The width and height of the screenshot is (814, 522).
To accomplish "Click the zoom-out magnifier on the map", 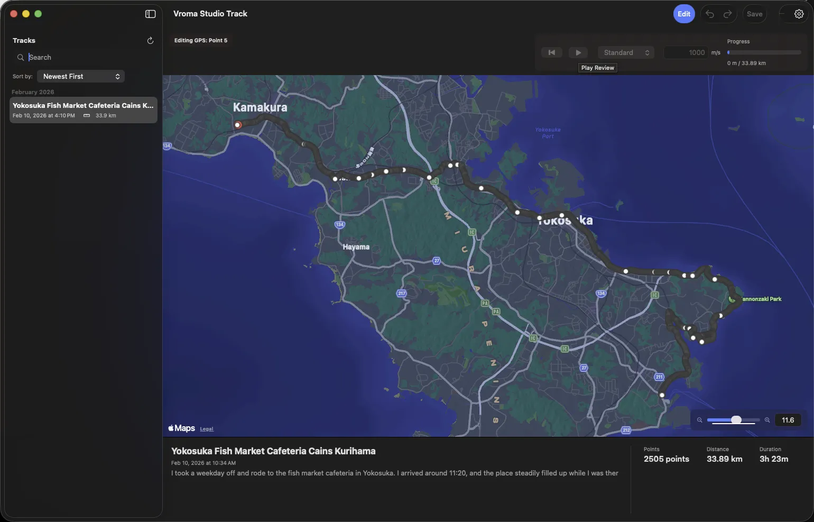I will pyautogui.click(x=699, y=420).
